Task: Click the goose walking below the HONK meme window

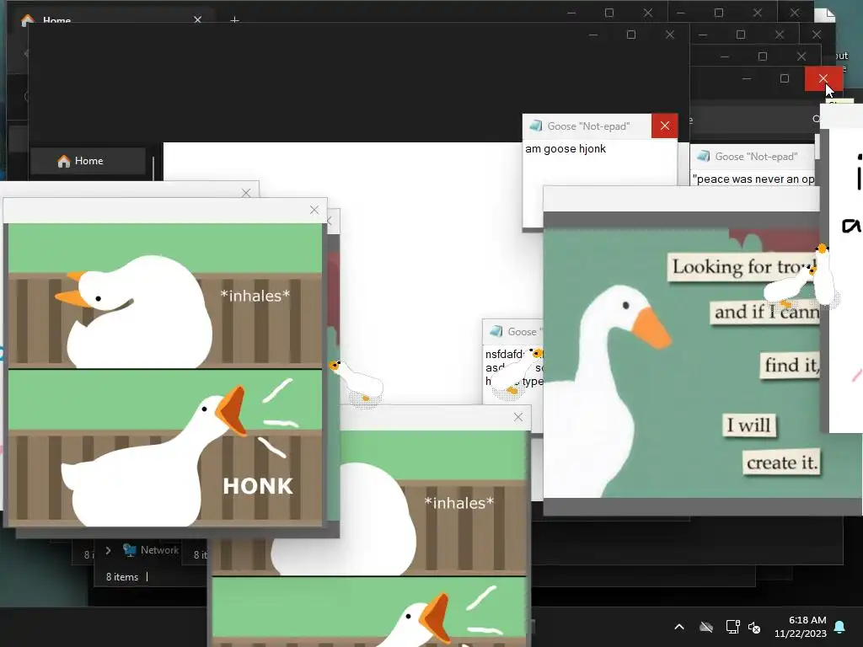Action: (356, 382)
